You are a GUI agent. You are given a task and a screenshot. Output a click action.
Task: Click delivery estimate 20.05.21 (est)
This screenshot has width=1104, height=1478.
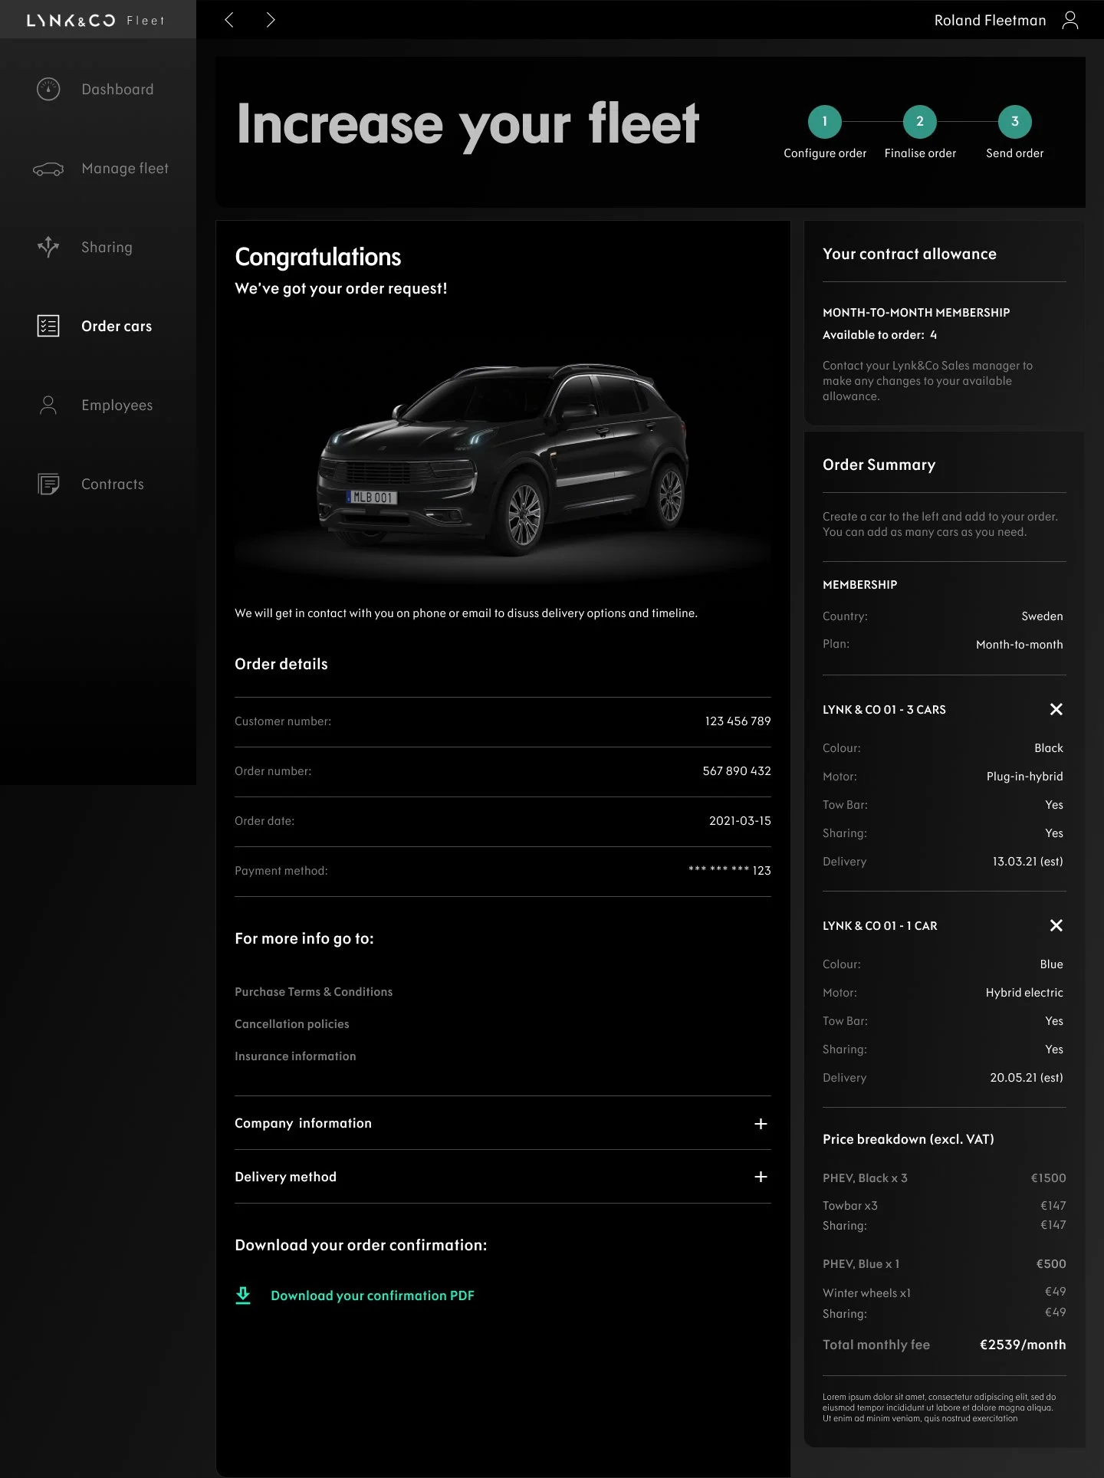(1026, 1078)
